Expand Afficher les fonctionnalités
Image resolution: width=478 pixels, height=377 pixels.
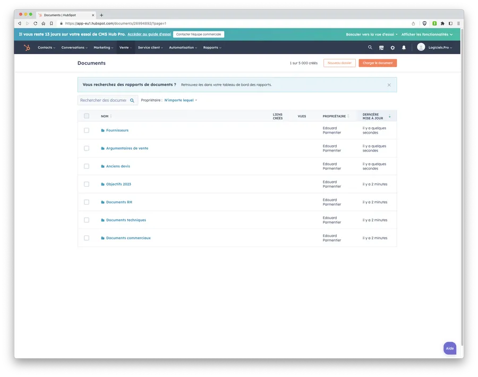pyautogui.click(x=427, y=34)
